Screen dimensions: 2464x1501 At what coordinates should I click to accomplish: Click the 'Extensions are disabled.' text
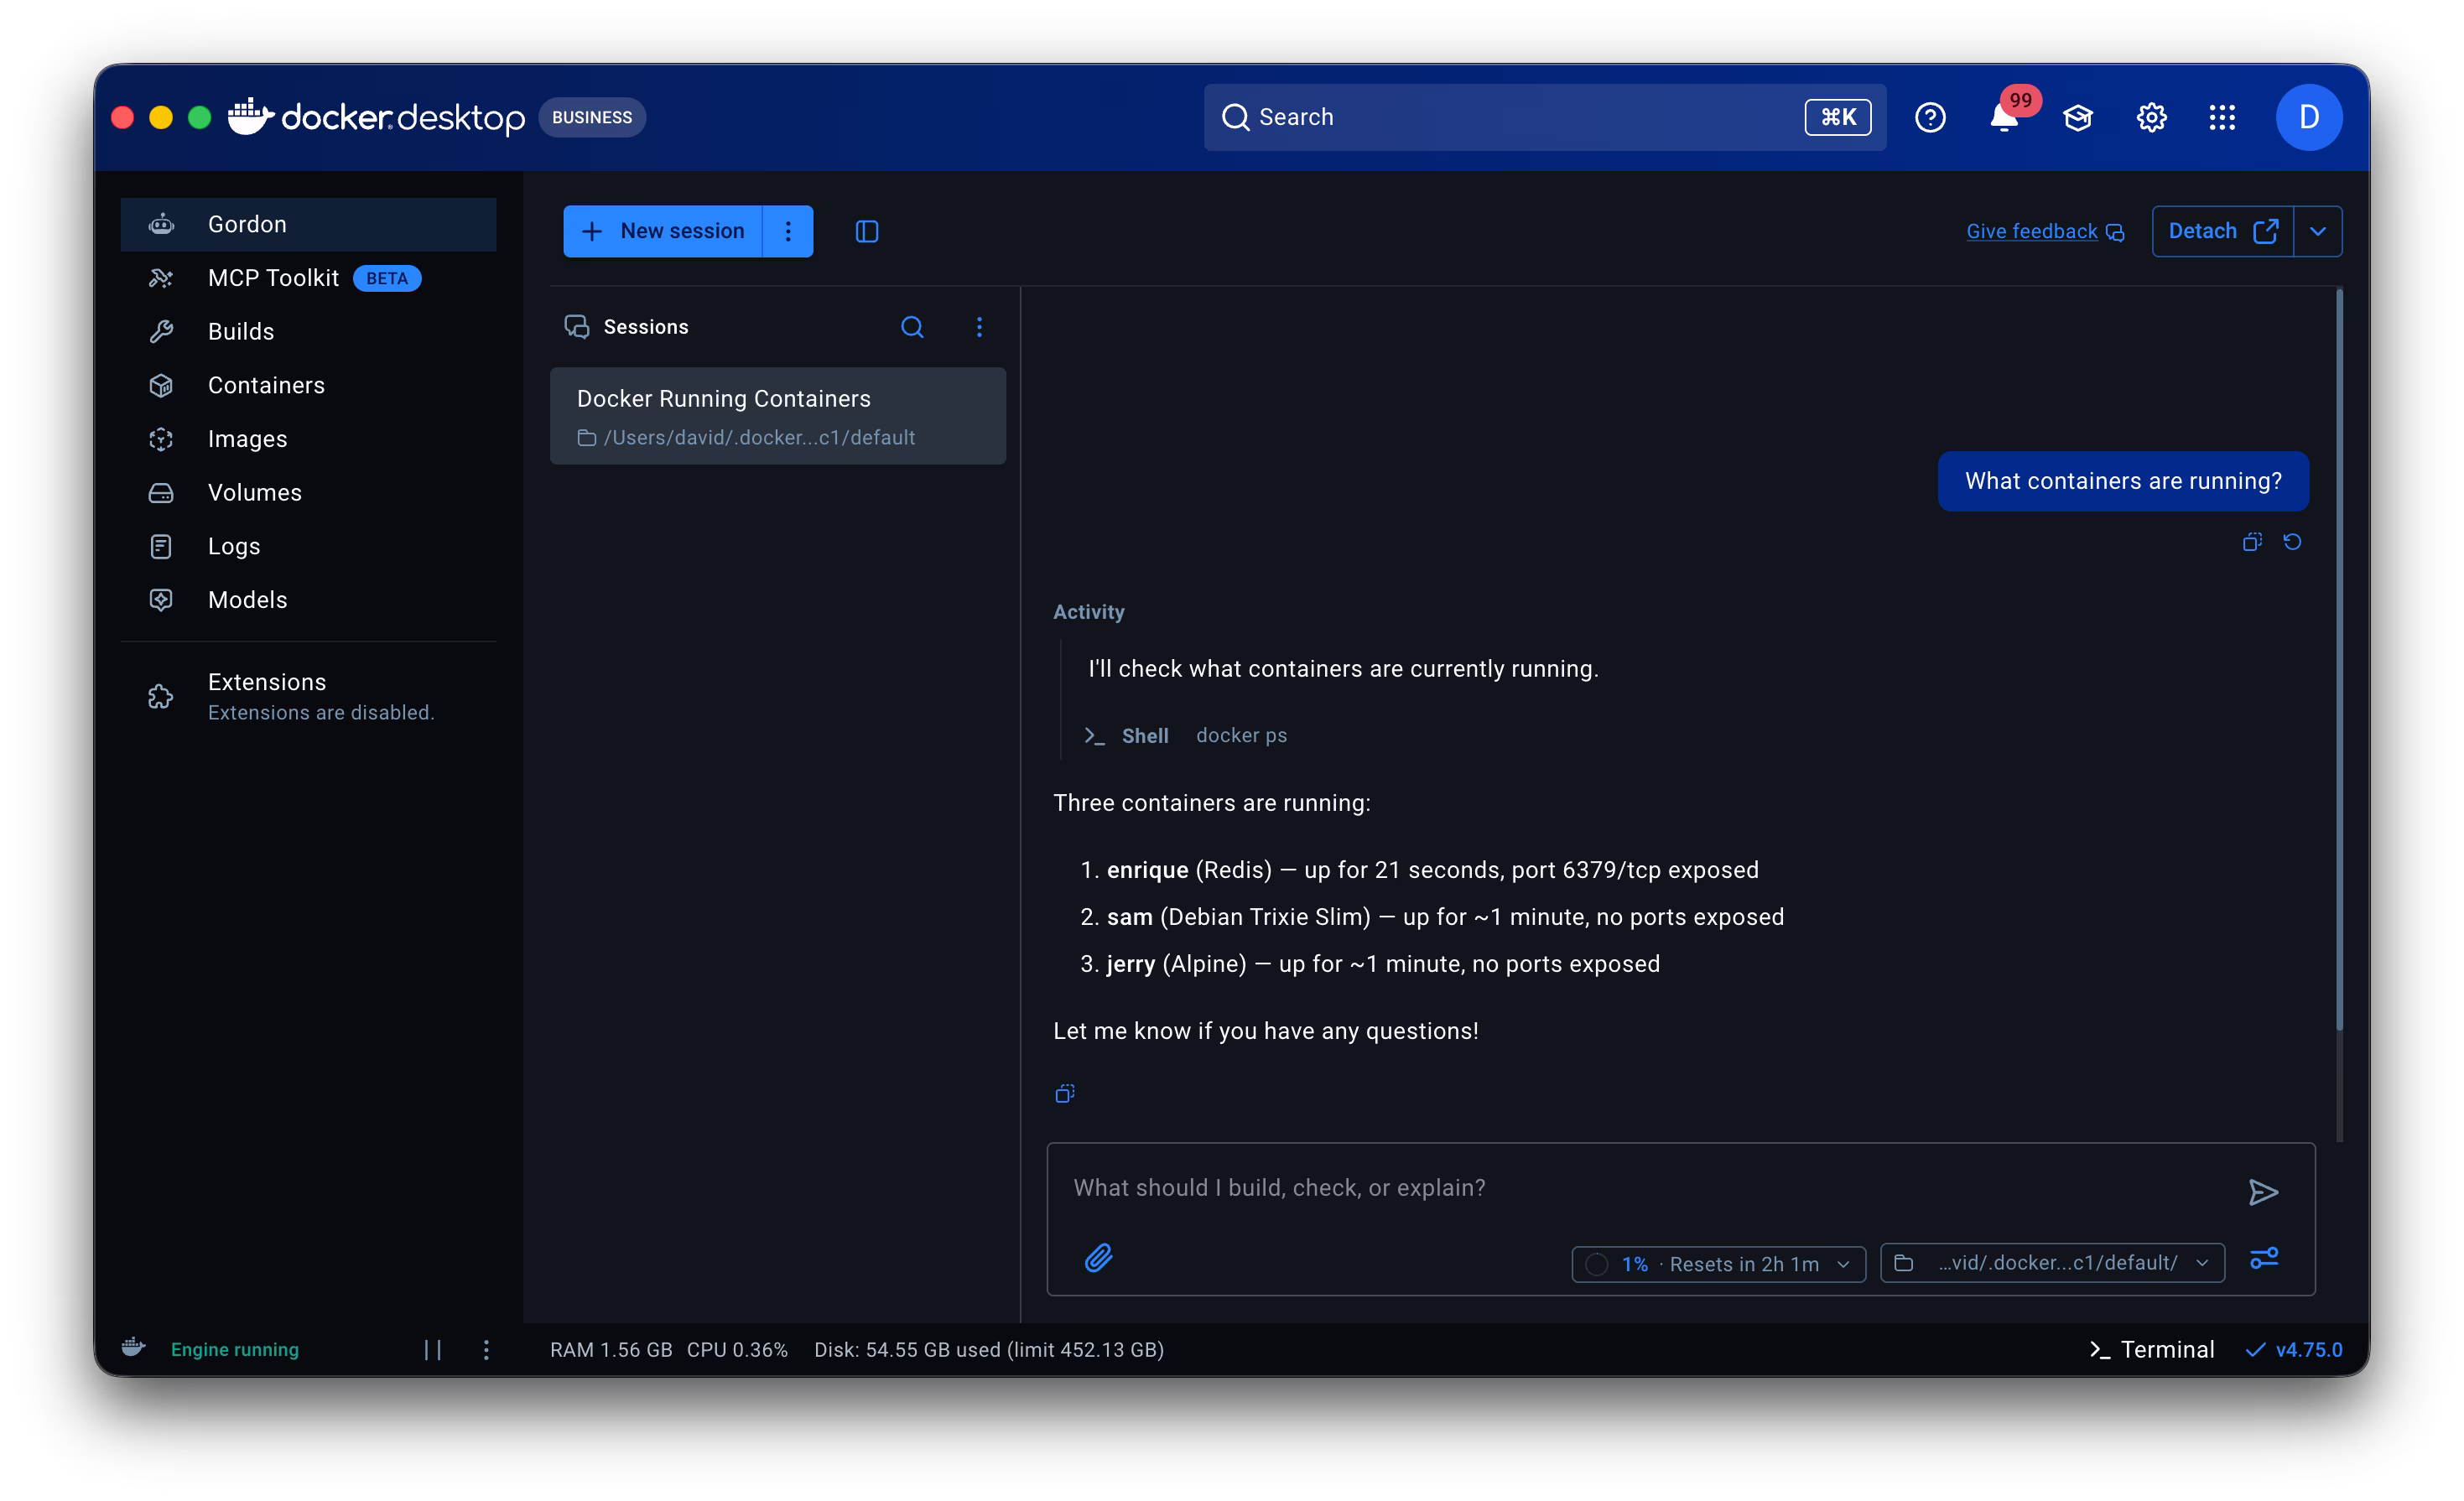pyautogui.click(x=321, y=712)
